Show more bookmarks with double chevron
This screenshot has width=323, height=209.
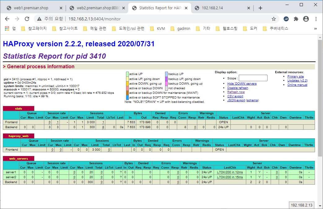(315, 28)
